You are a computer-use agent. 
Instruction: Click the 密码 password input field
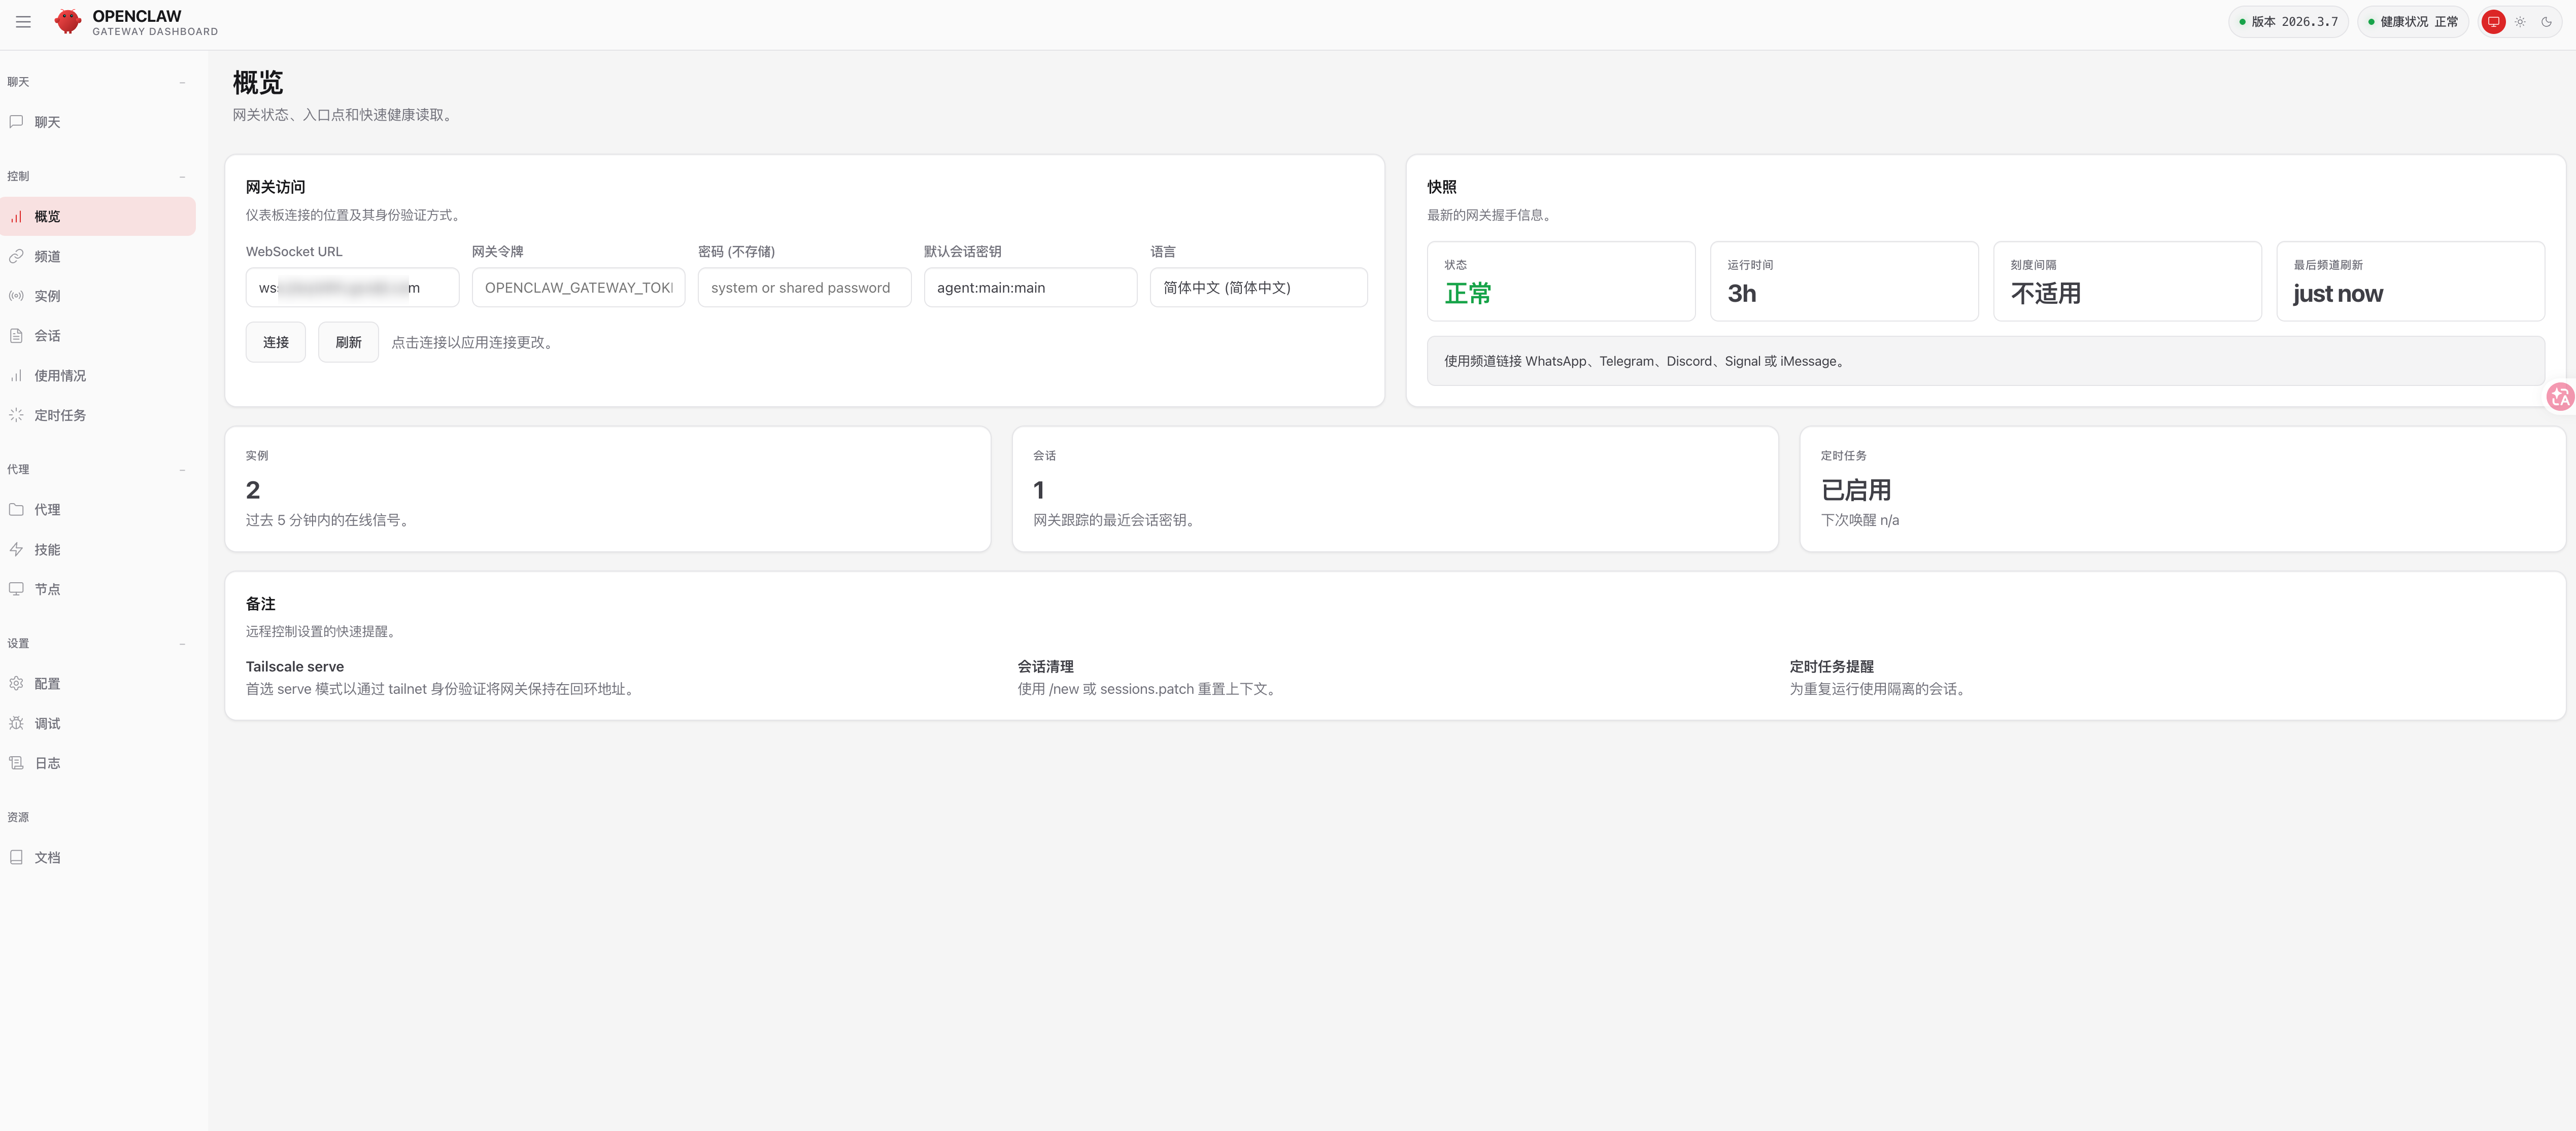point(804,288)
